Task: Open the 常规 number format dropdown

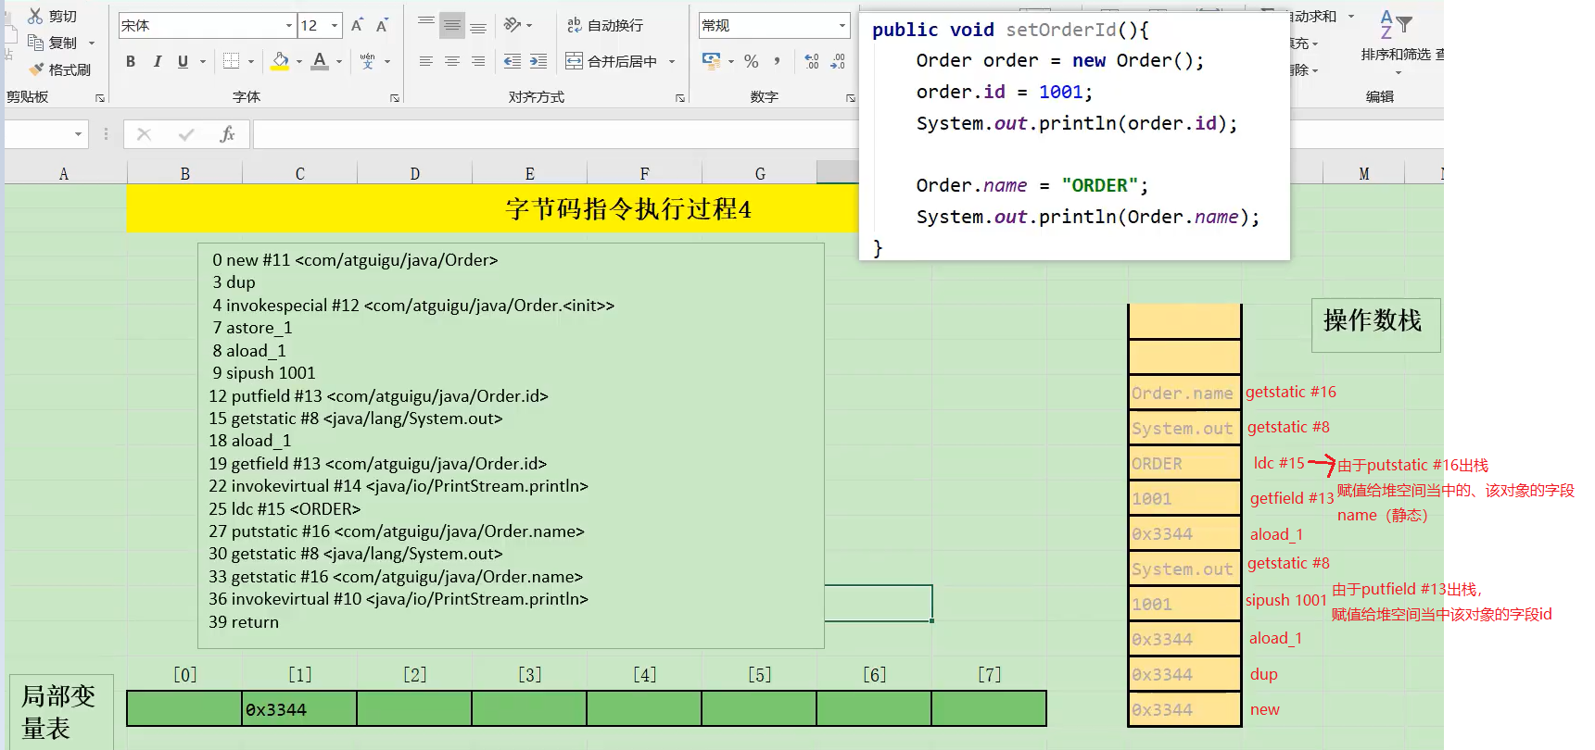Action: click(x=842, y=25)
